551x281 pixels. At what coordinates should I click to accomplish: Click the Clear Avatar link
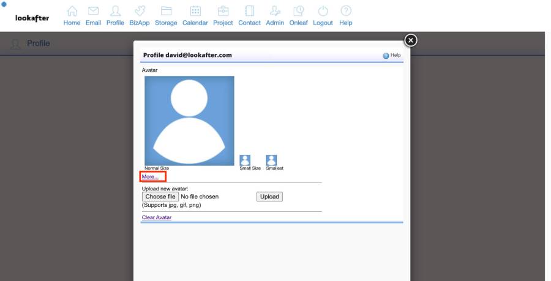tap(157, 217)
